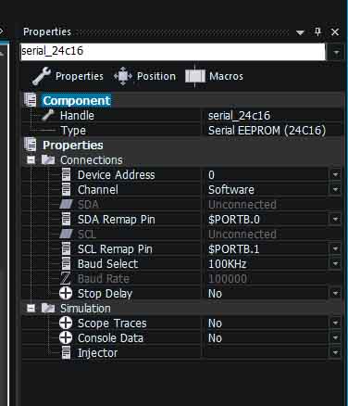
Task: Select the Device Address value 0
Action: pyautogui.click(x=211, y=175)
